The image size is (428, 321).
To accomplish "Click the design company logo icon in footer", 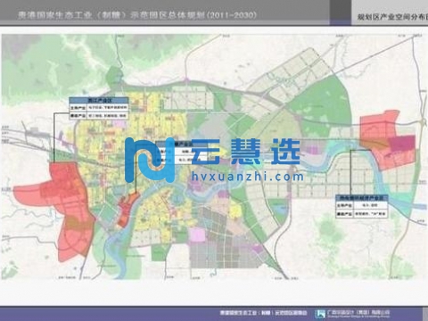I will (320, 314).
